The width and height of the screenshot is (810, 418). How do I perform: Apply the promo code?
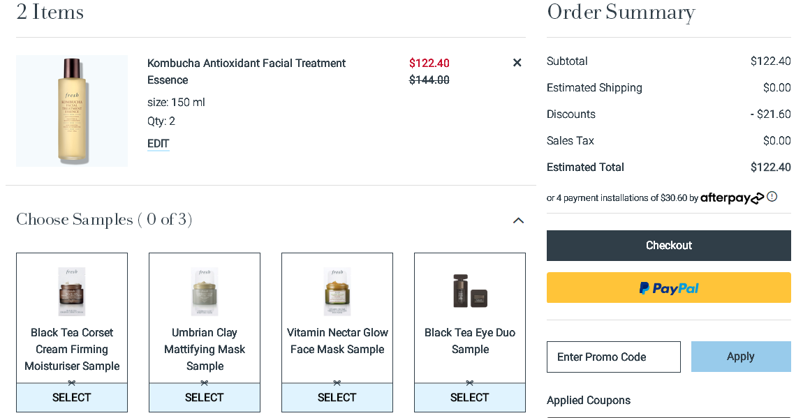pos(741,357)
